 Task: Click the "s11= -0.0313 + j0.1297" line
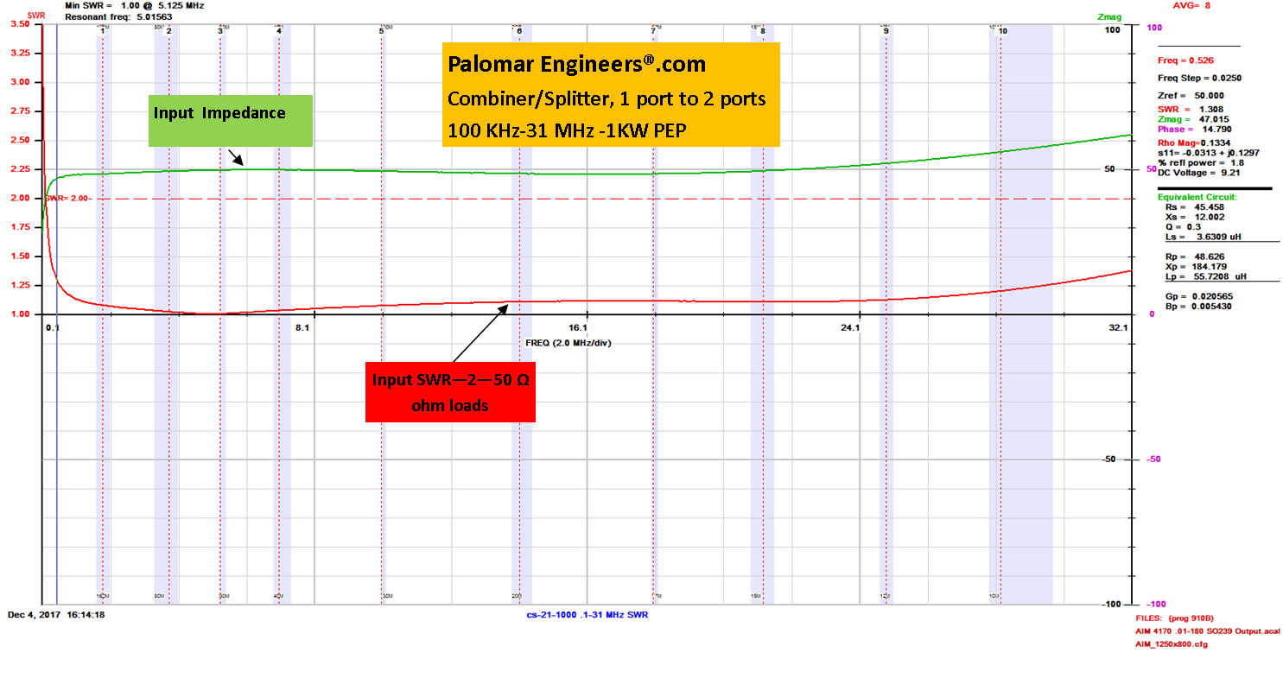tap(1208, 153)
